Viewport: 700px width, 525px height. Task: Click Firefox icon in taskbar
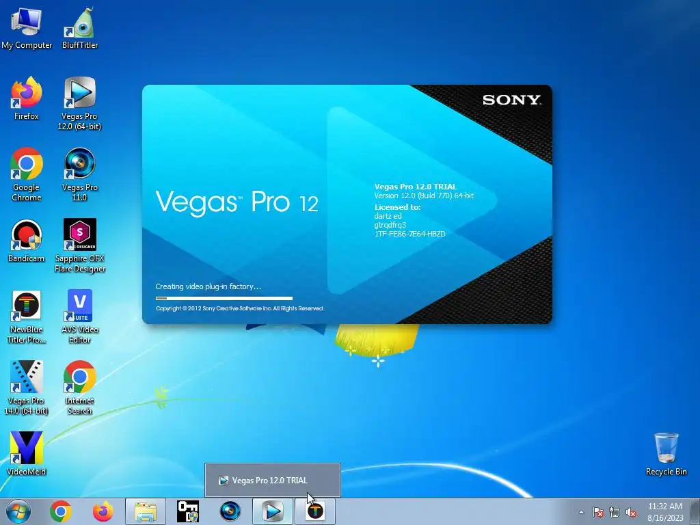(x=103, y=511)
